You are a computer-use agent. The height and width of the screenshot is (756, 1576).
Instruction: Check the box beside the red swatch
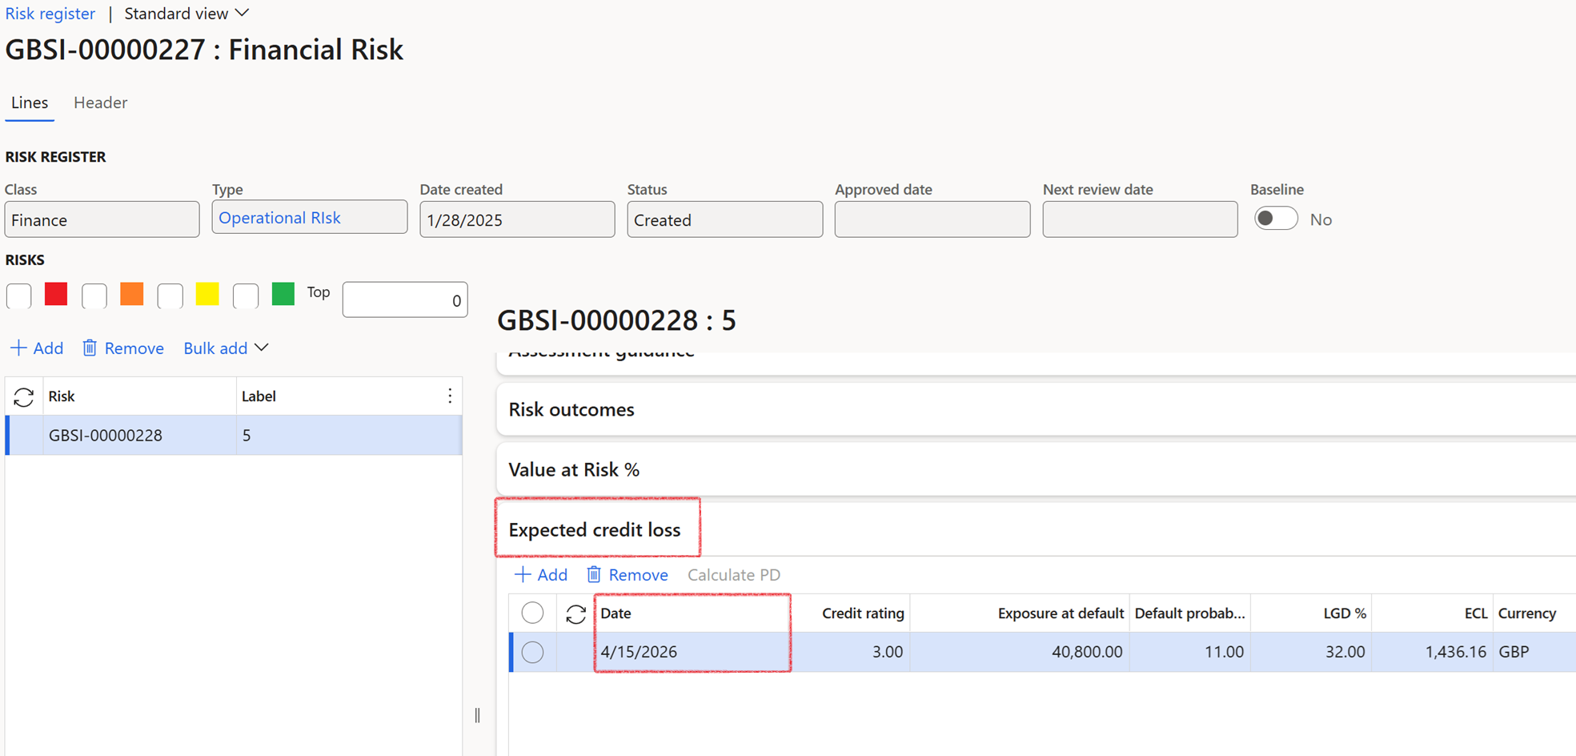tap(19, 296)
